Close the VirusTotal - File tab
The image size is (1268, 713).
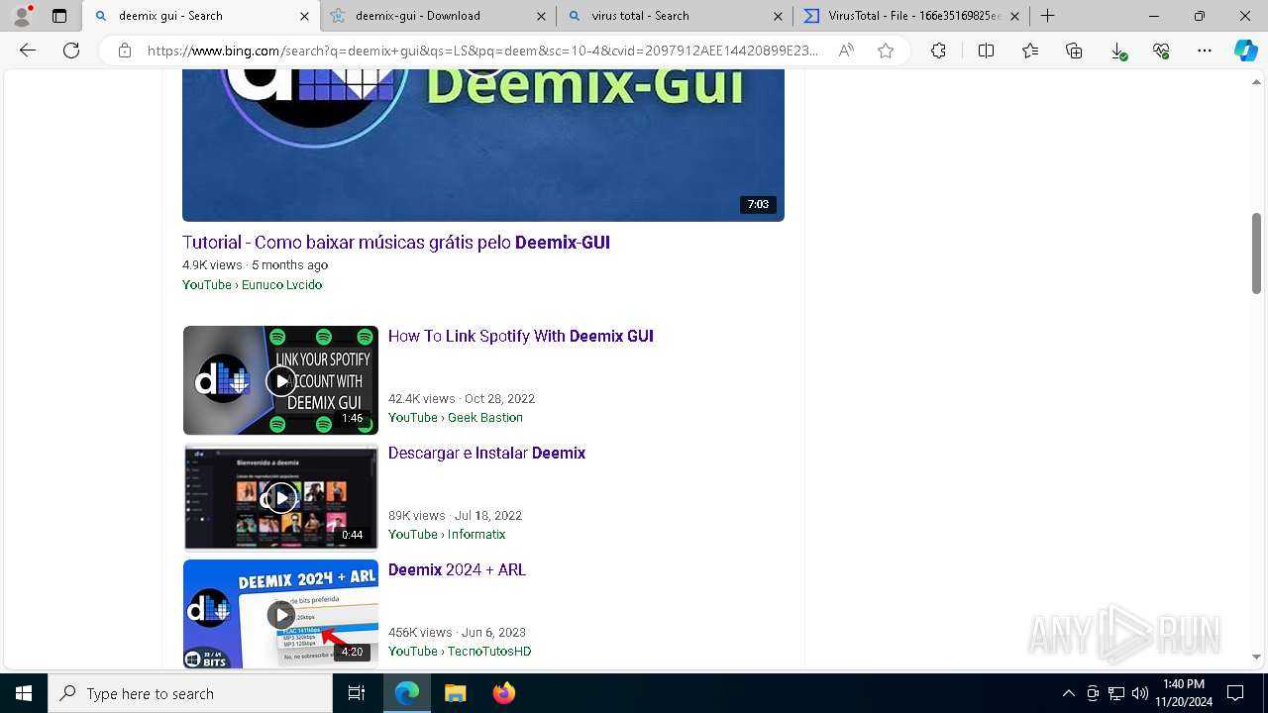(1014, 16)
